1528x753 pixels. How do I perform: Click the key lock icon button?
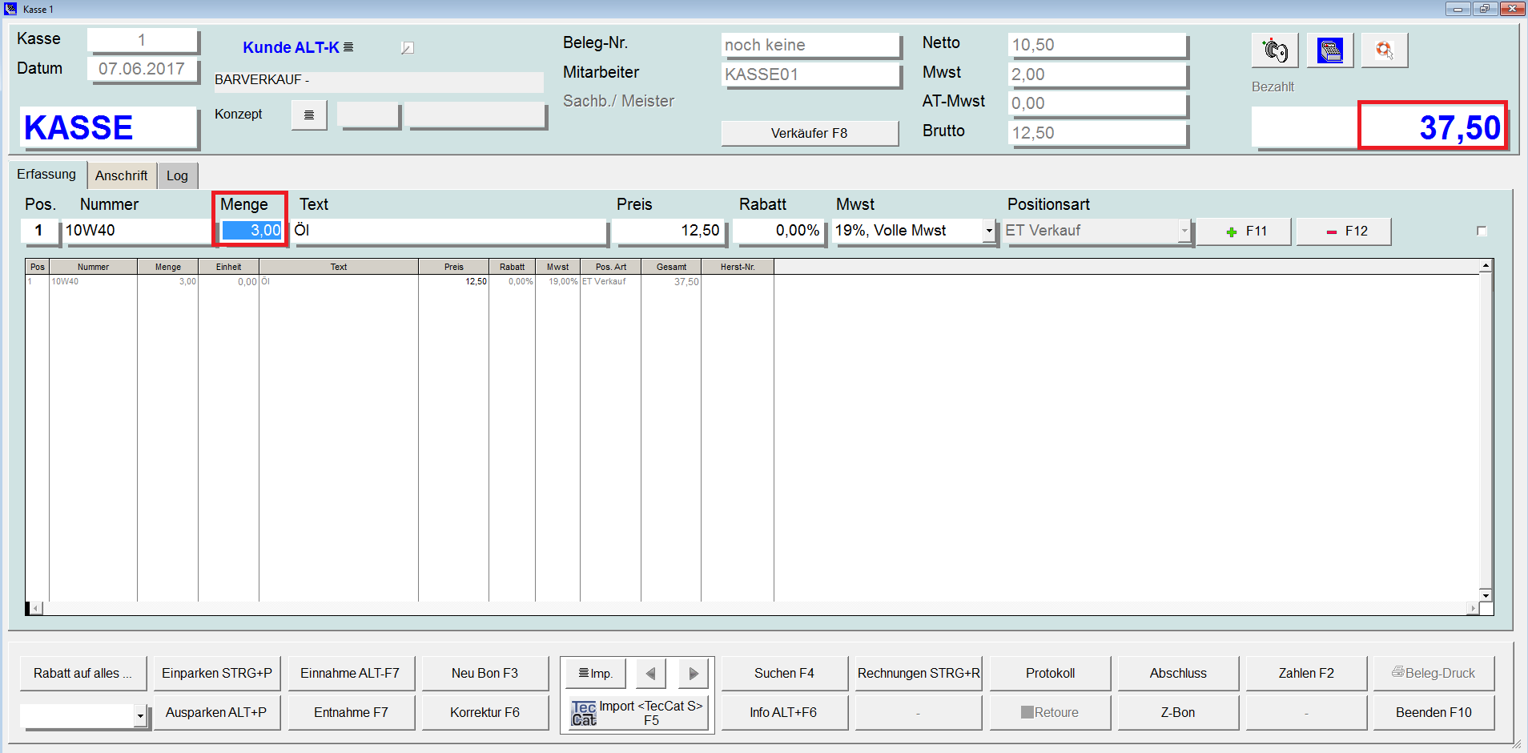[1275, 50]
